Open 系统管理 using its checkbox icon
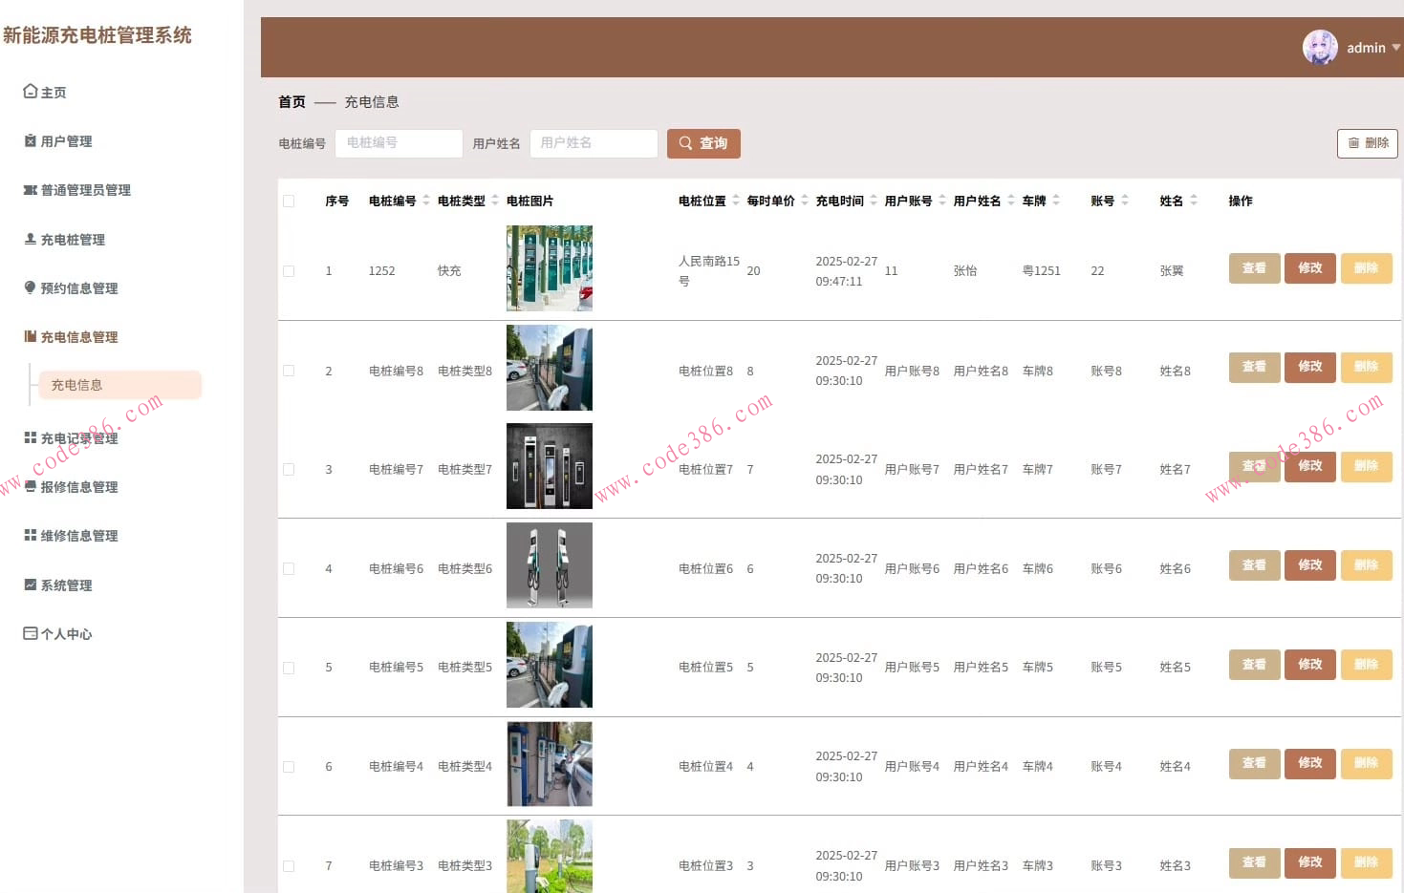This screenshot has width=1404, height=893. click(29, 585)
